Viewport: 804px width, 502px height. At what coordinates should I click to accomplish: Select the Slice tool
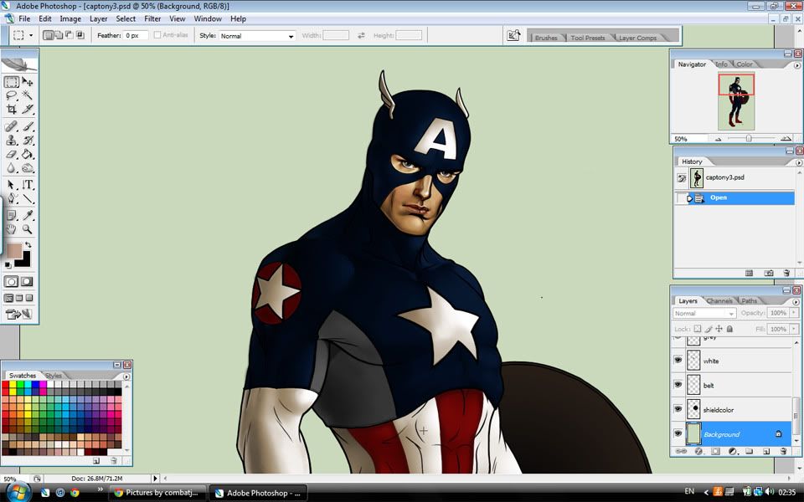27,109
